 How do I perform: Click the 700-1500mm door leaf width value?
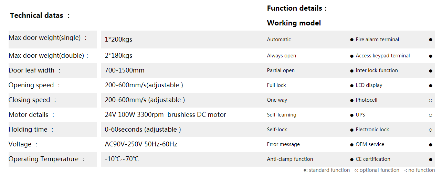pyautogui.click(x=124, y=70)
